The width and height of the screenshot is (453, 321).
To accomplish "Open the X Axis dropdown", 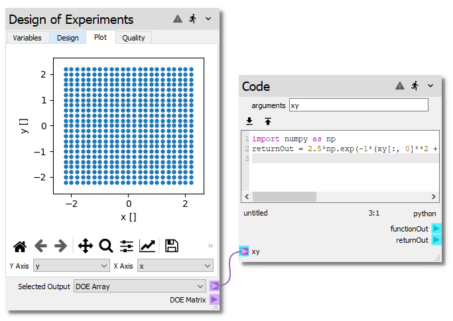I will 175,265.
